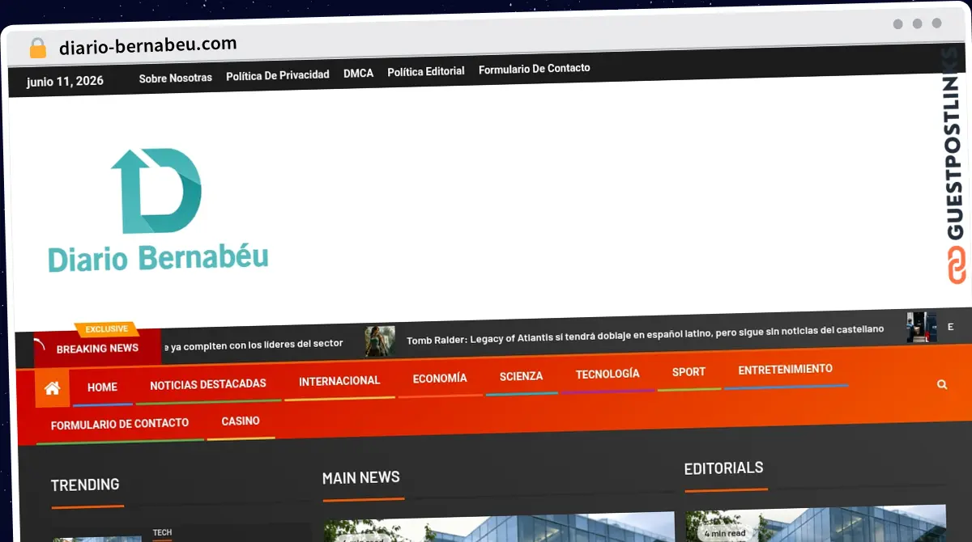
Task: Open the SPORT section
Action: click(x=688, y=372)
